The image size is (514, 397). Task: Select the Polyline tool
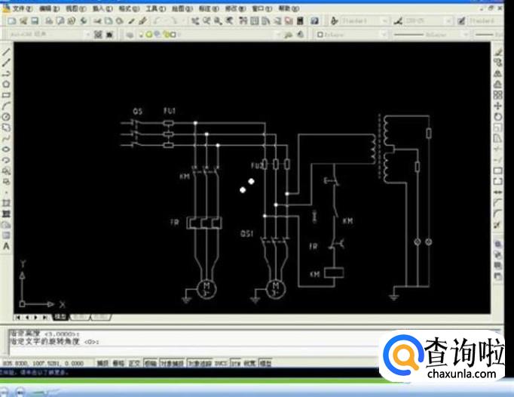click(6, 73)
